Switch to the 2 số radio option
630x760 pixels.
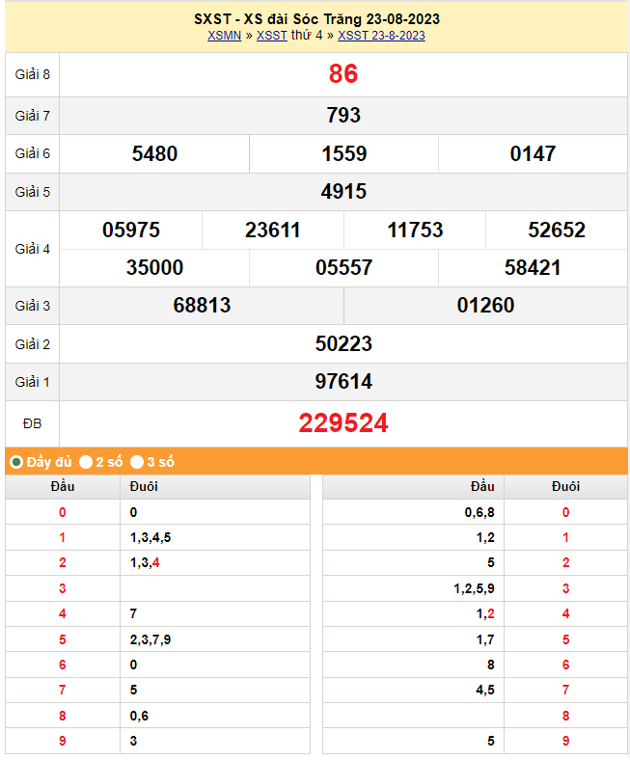click(x=87, y=462)
